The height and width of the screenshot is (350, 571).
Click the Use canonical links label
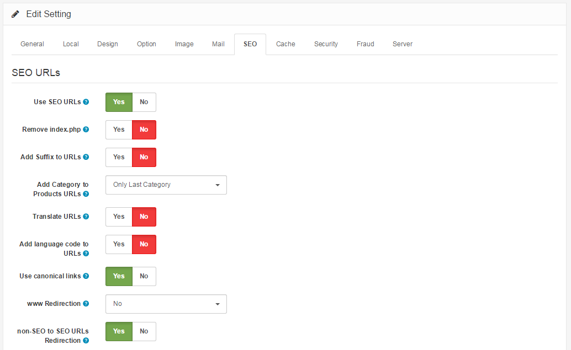[x=50, y=276]
